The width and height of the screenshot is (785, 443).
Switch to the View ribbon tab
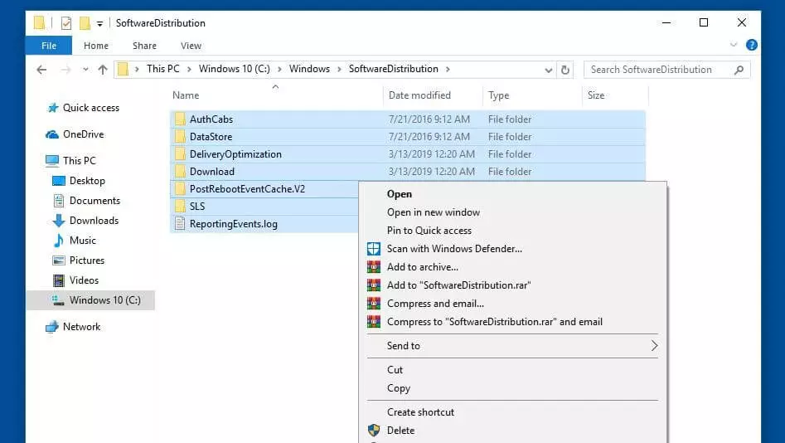[191, 46]
